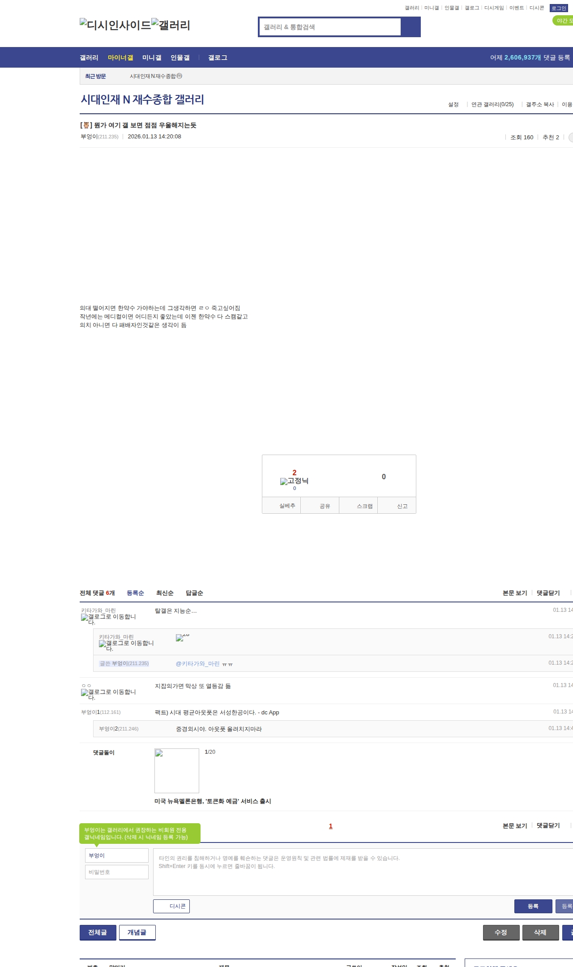Open the 디시콘 picker below the comment box

[171, 906]
